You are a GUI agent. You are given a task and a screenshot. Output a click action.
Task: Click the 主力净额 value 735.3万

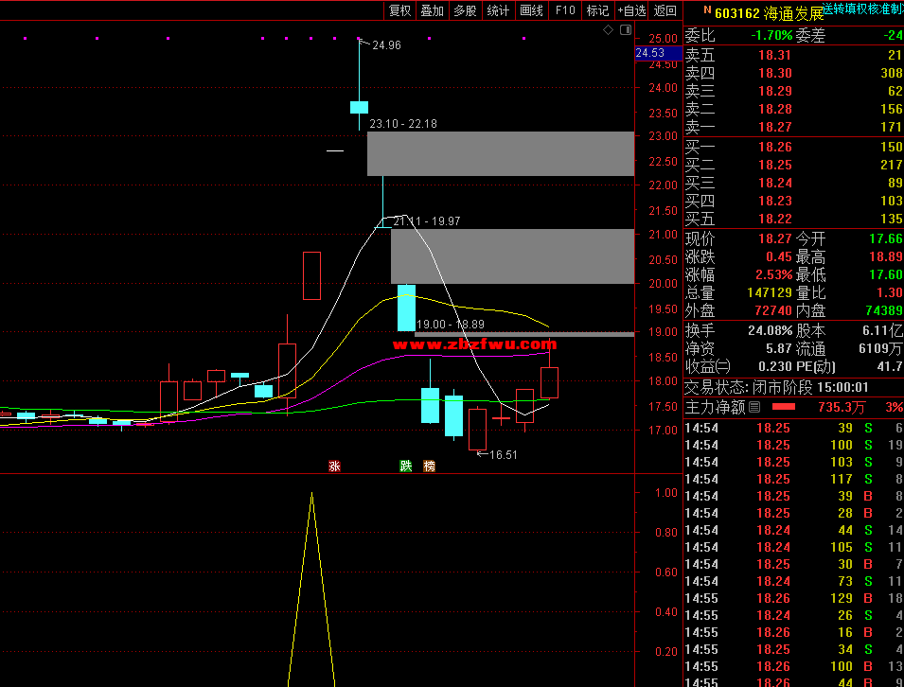coord(842,408)
